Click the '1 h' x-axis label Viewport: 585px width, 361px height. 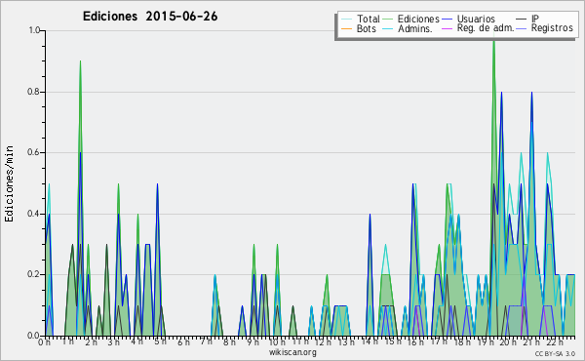tap(67, 341)
